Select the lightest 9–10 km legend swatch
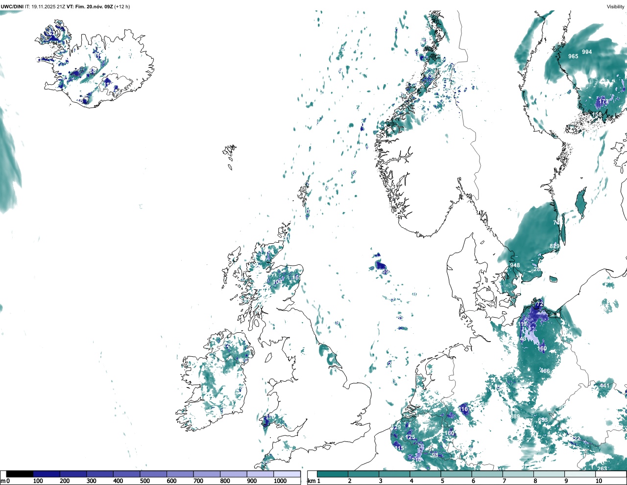Screen dimensions: 627x485 [x=580, y=474]
